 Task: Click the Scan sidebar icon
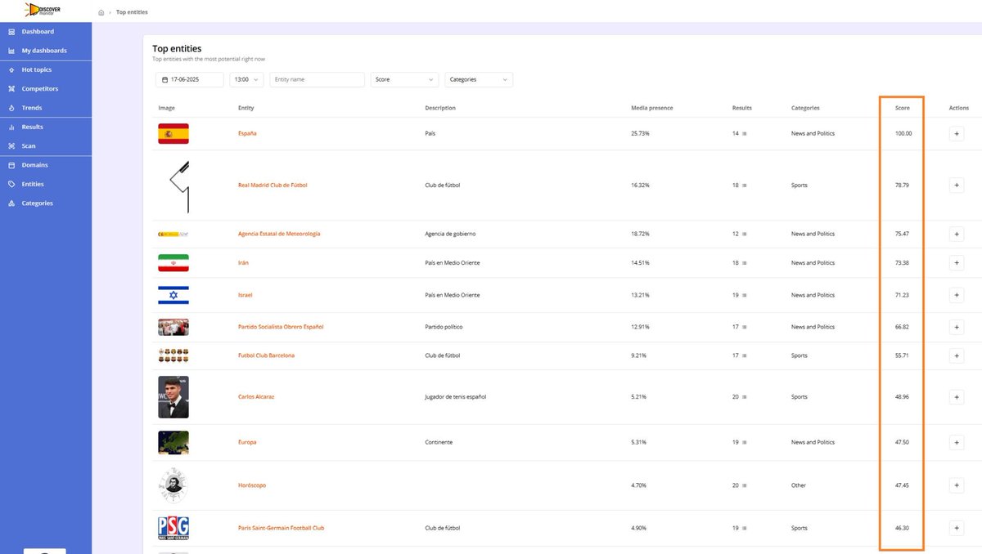tap(11, 146)
